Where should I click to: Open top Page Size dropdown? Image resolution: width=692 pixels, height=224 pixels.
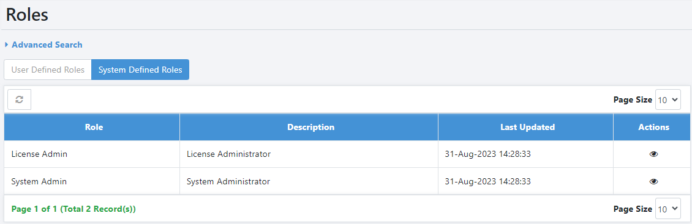668,100
